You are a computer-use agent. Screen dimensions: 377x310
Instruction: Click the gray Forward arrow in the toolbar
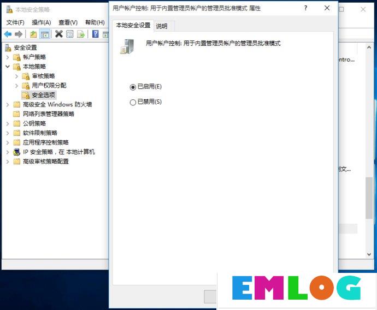pos(19,34)
